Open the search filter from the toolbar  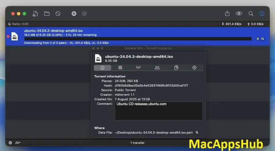tap(251, 14)
